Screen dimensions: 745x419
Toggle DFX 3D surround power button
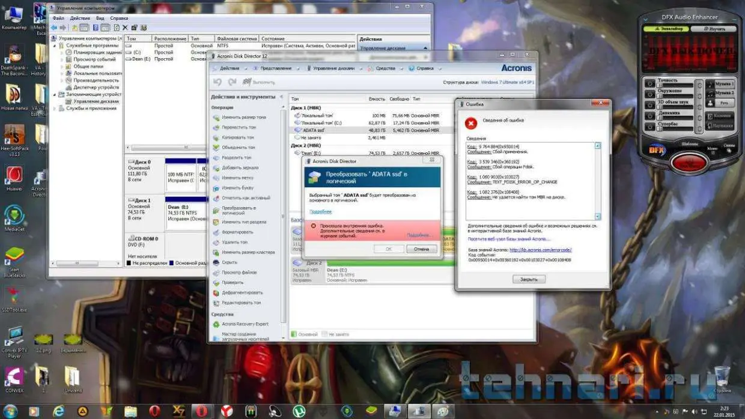649,105
